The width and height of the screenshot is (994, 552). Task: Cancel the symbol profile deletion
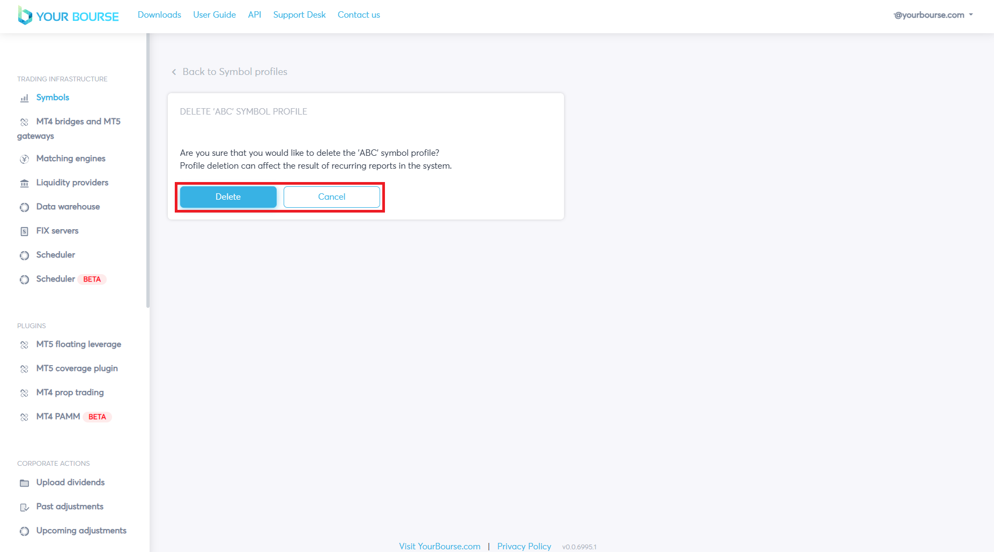(x=332, y=197)
